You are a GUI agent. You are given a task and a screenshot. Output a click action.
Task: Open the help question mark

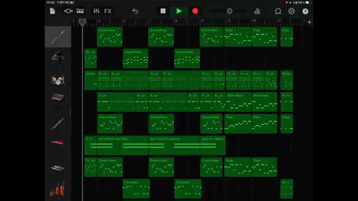click(305, 11)
